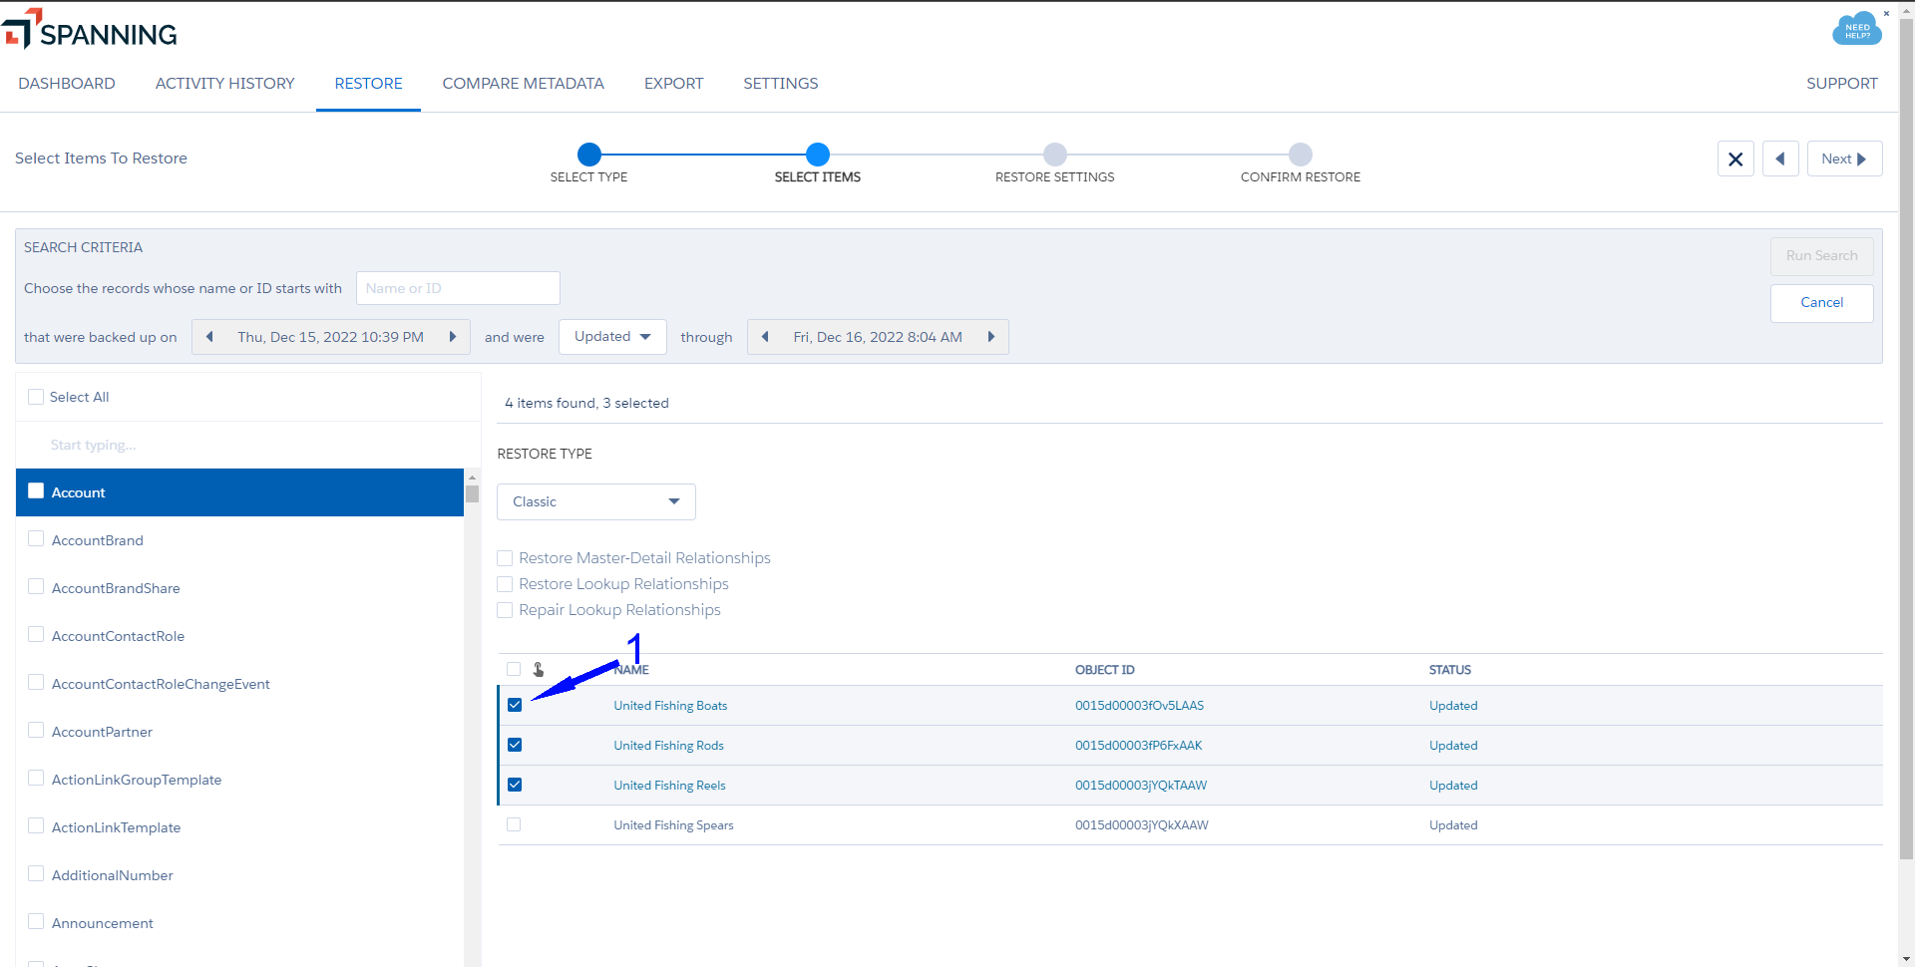Step the through date to the next snapshot

[x=991, y=337]
